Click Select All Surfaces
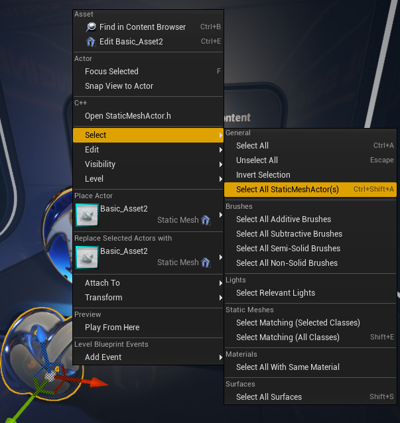 pos(310,397)
